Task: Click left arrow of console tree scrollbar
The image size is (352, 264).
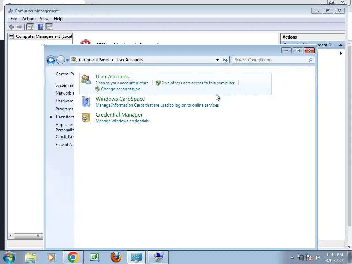Action: (11, 236)
